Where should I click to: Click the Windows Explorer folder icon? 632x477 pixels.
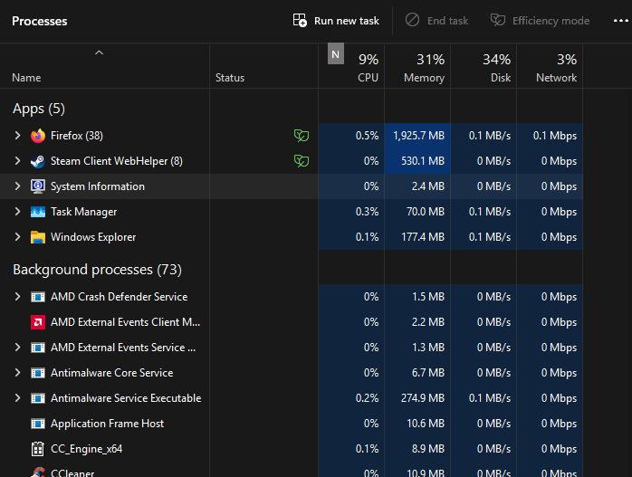point(38,237)
